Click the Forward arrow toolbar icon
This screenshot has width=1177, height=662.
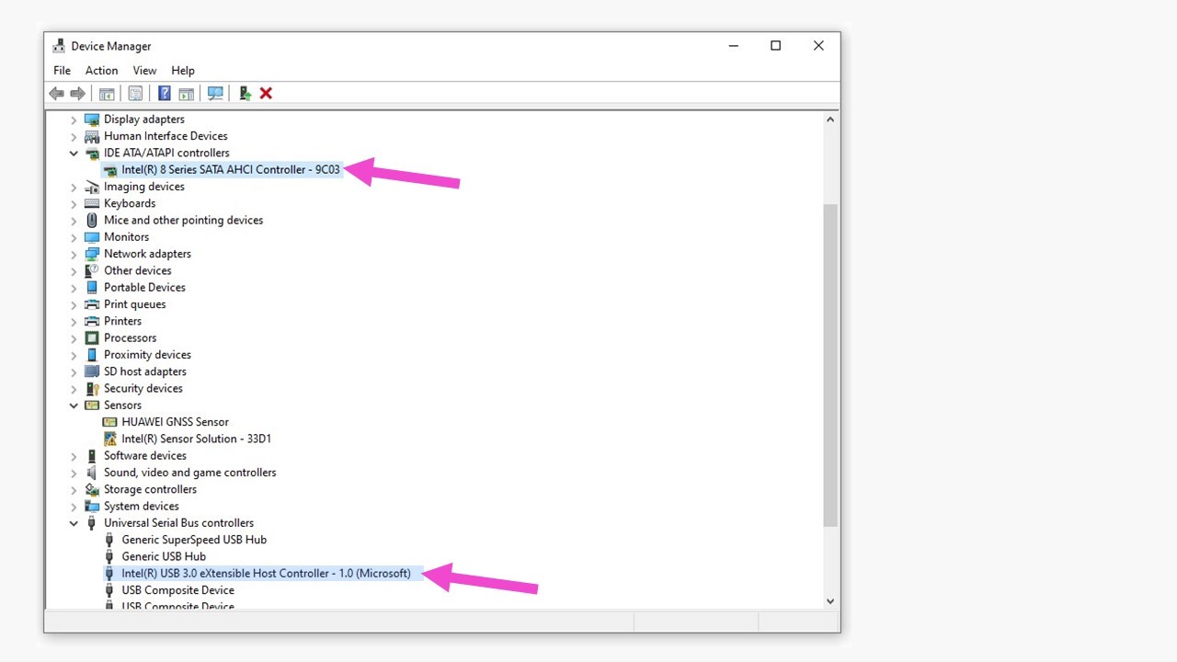click(x=78, y=94)
